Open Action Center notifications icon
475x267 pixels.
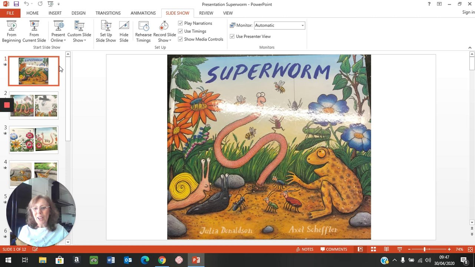[x=464, y=260]
